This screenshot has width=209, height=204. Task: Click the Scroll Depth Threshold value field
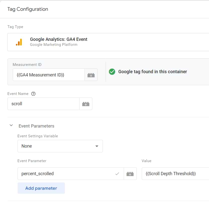[175, 174]
